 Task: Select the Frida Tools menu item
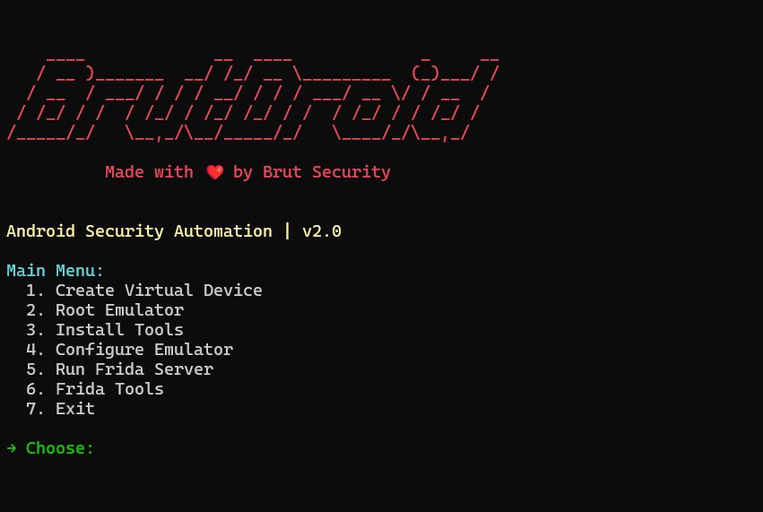95,389
